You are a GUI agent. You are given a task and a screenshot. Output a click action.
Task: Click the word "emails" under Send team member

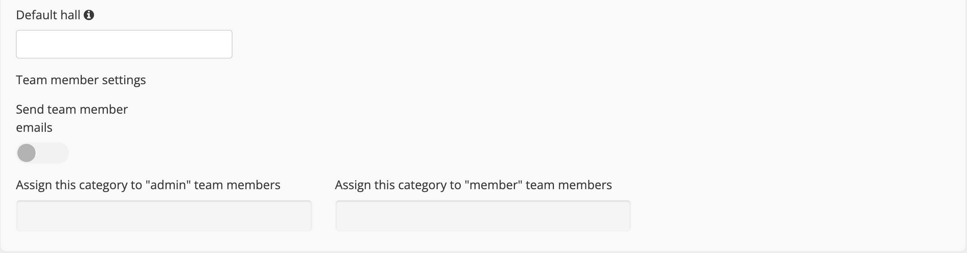(x=34, y=128)
